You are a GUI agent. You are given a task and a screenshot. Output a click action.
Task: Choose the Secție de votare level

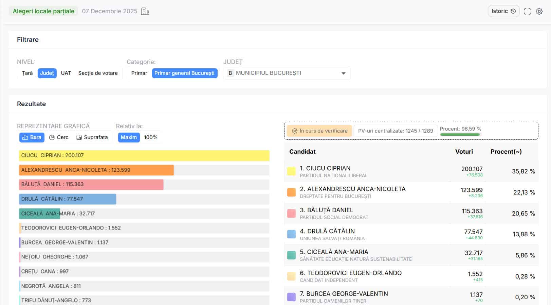tap(98, 73)
